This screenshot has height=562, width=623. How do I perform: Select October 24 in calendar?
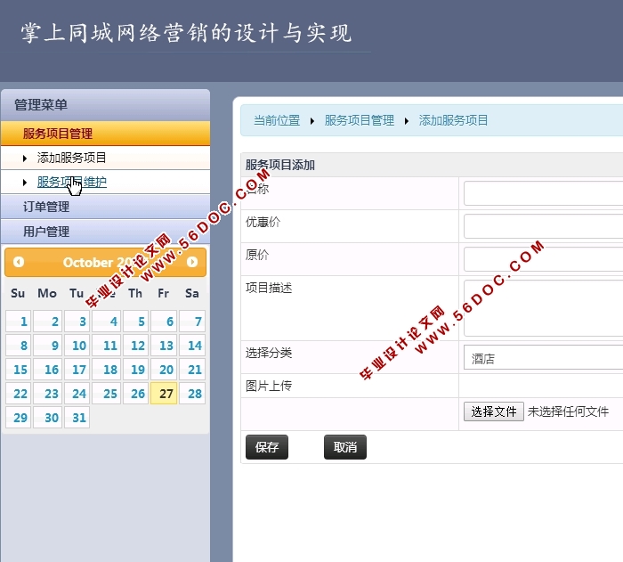[x=77, y=394]
